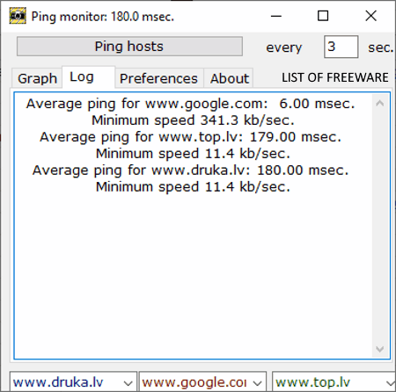Edit the ping interval seconds field
The image size is (396, 392).
[x=341, y=47]
